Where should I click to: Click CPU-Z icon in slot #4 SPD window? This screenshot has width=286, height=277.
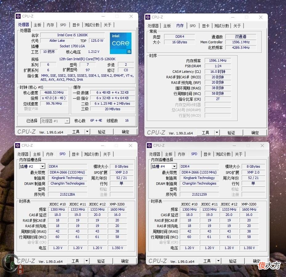point(149,146)
